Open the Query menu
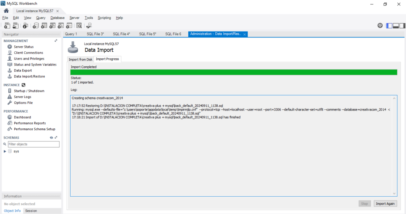 41,18
